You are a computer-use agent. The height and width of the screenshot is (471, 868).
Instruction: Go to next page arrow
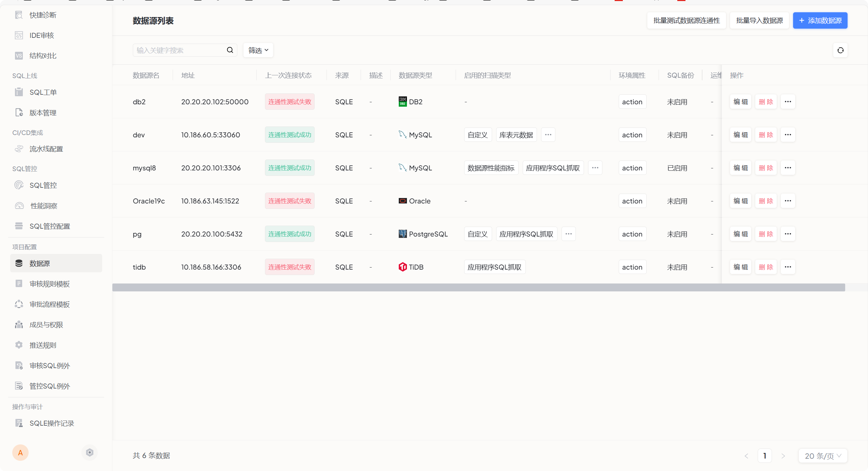pyautogui.click(x=783, y=456)
